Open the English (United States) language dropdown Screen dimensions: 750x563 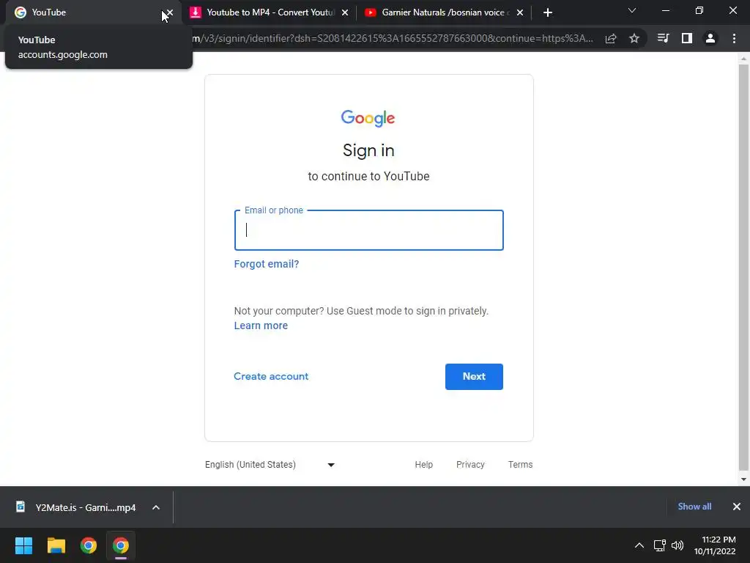[270, 464]
